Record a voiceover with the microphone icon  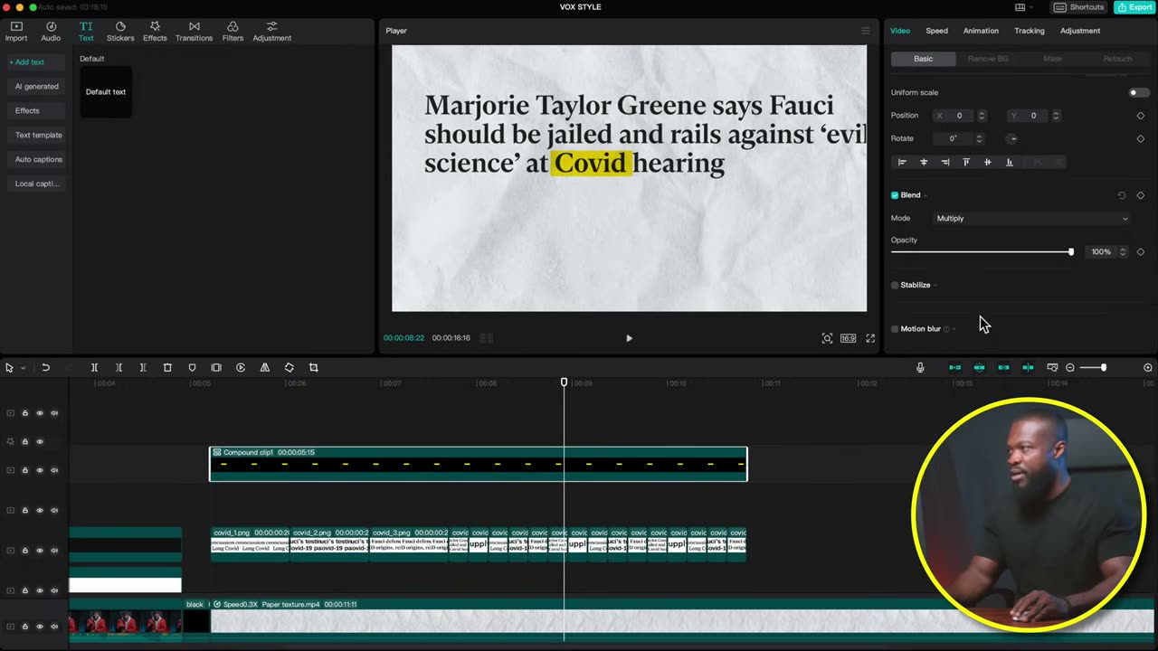click(x=920, y=368)
